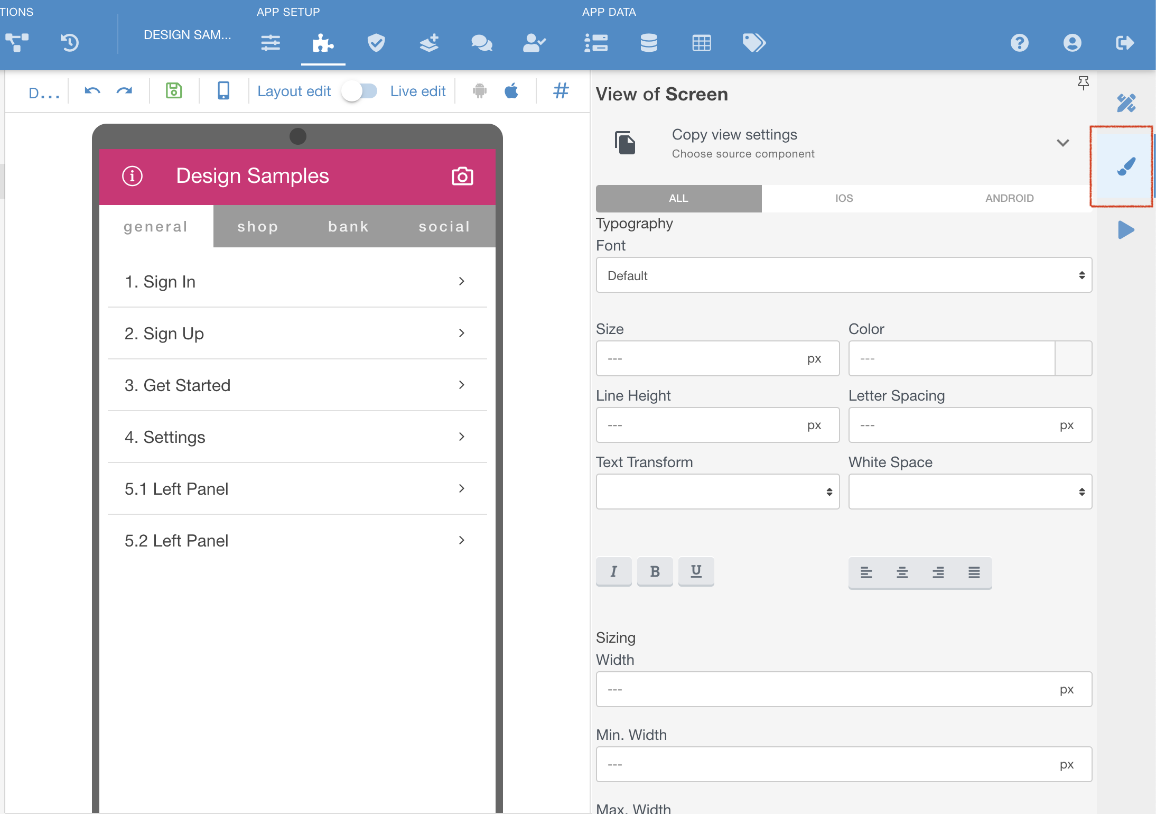Screen dimensions: 1156x815
Task: Open the D... breadcrumb menu in toolbar
Action: tap(44, 94)
